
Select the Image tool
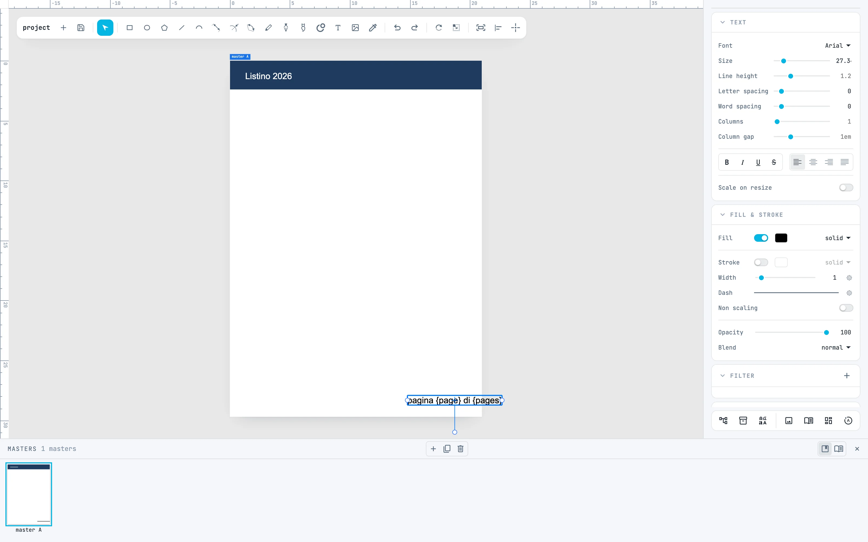pos(355,28)
